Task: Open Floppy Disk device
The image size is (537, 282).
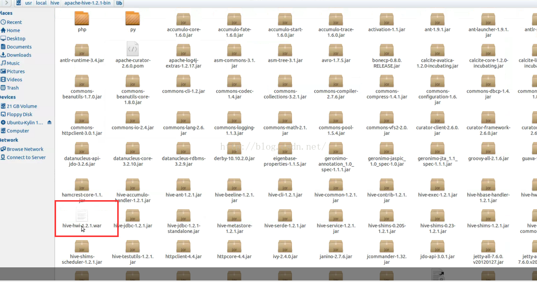Action: (x=19, y=114)
